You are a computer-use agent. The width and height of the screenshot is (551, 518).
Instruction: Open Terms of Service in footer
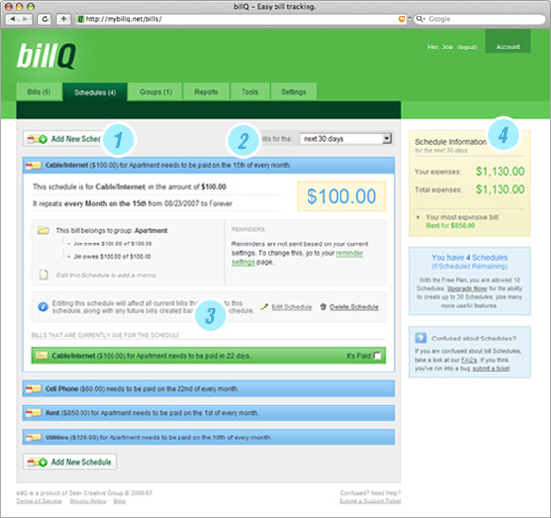[40, 501]
